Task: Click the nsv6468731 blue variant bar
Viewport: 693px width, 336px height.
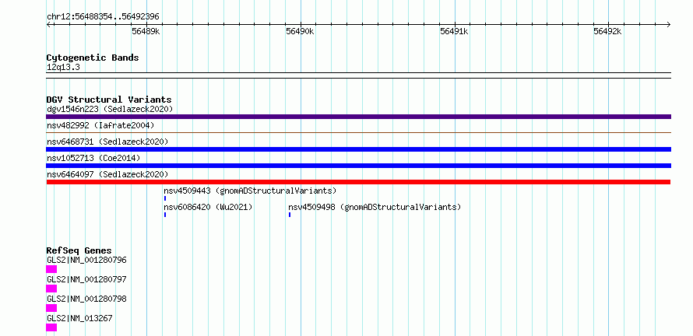Action: tap(358, 149)
